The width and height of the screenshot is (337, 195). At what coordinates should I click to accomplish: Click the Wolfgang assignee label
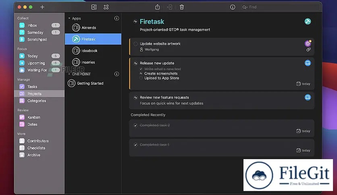(x=152, y=50)
